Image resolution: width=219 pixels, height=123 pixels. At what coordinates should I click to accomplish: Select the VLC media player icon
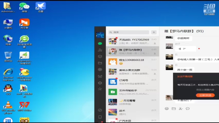pyautogui.click(x=8, y=107)
